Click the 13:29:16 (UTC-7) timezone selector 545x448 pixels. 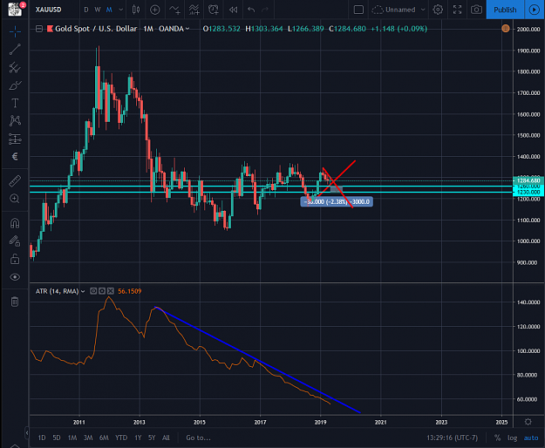click(x=452, y=438)
